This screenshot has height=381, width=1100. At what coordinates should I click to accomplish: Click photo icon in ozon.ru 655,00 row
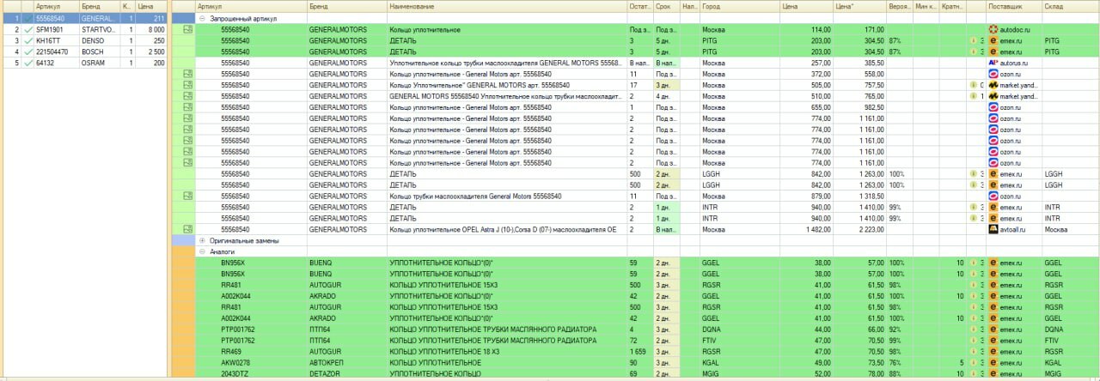[x=187, y=107]
